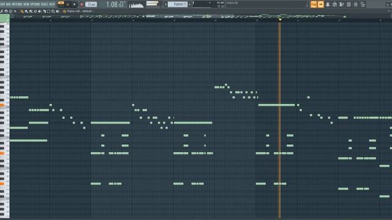392x220 pixels.
Task: Select the Slice tool
Action: [44, 11]
